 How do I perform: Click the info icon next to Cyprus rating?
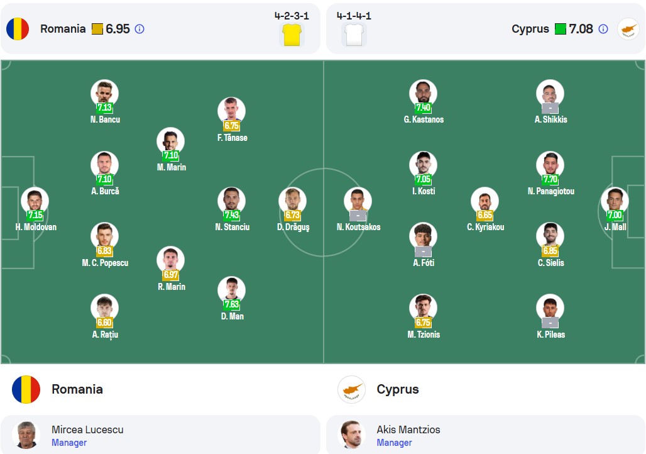pyautogui.click(x=603, y=29)
